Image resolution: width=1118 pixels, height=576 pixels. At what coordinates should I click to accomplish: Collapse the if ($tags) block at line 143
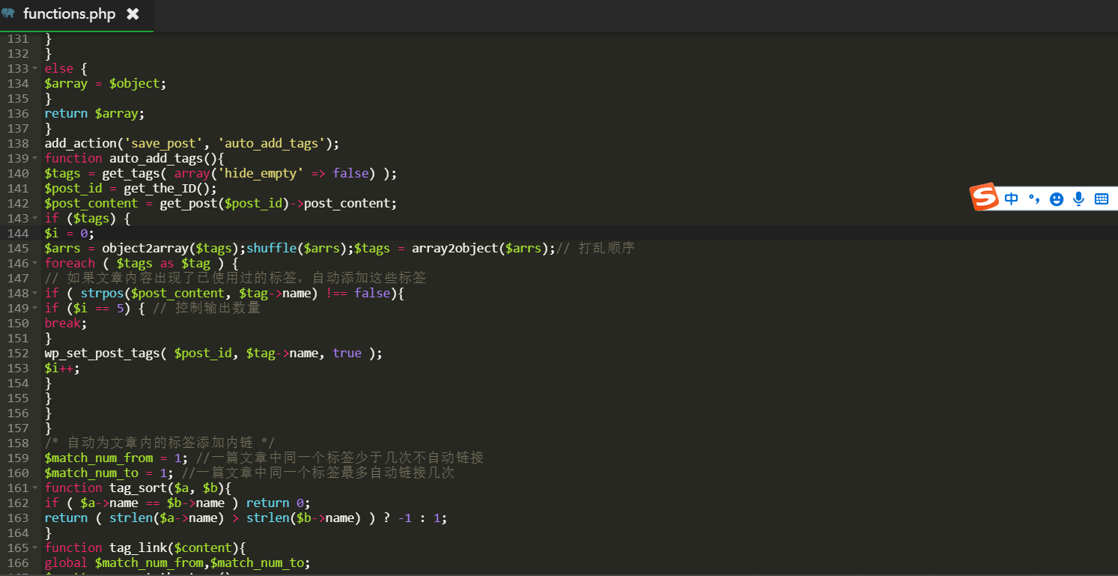35,218
